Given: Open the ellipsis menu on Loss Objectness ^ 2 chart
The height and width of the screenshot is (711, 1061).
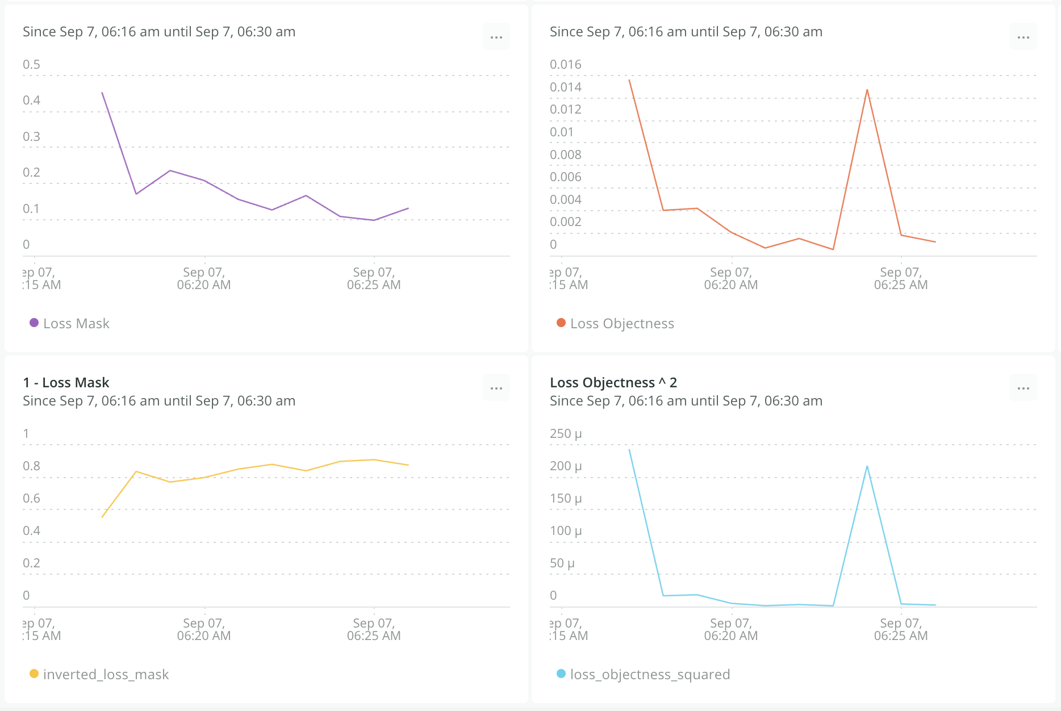Looking at the screenshot, I should 1023,388.
